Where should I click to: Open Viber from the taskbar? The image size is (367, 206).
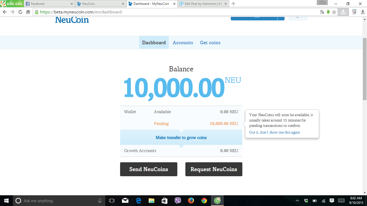click(178, 201)
